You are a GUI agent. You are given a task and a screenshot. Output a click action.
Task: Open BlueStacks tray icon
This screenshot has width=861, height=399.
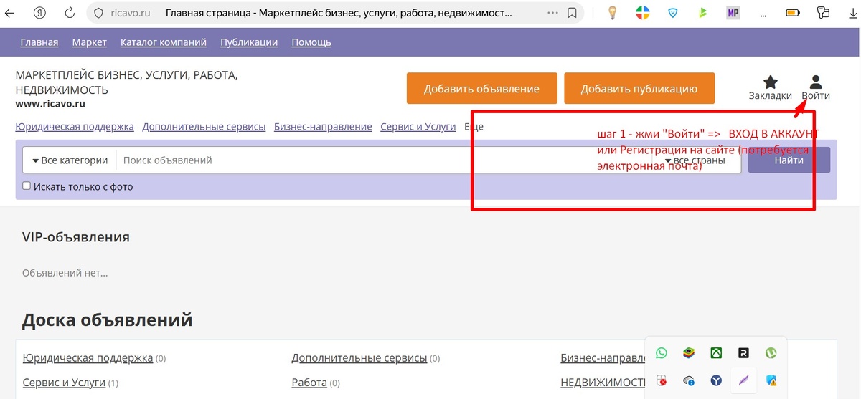(689, 353)
